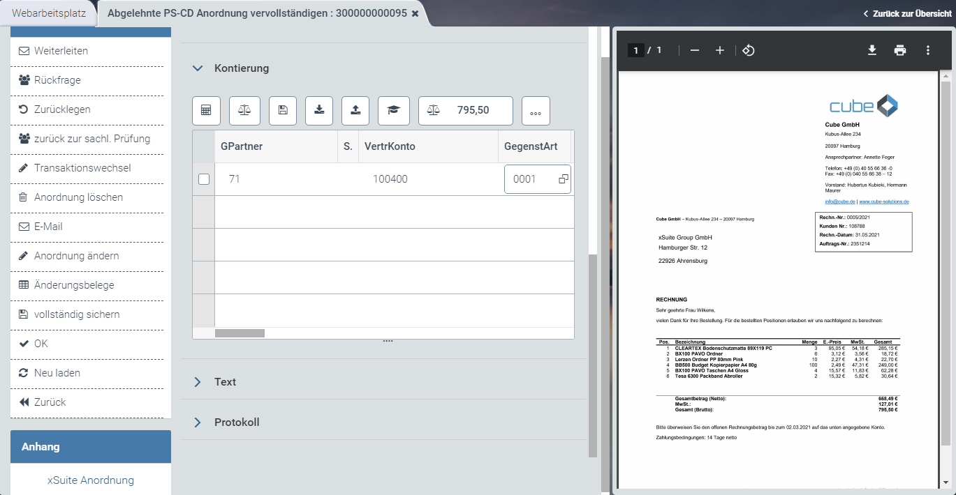This screenshot has height=495, width=956.
Task: Click the table's horizontal scrollbar thumb
Action: coord(240,333)
